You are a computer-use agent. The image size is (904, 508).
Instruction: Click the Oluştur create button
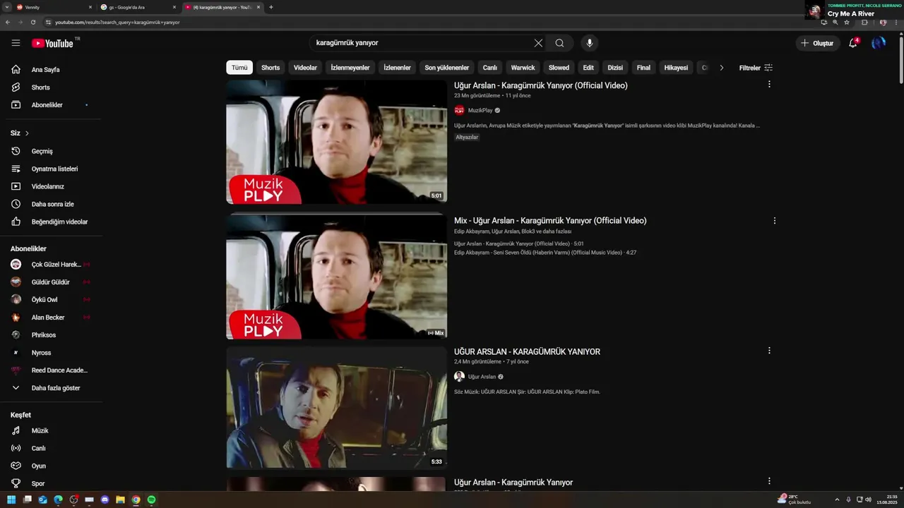(817, 43)
